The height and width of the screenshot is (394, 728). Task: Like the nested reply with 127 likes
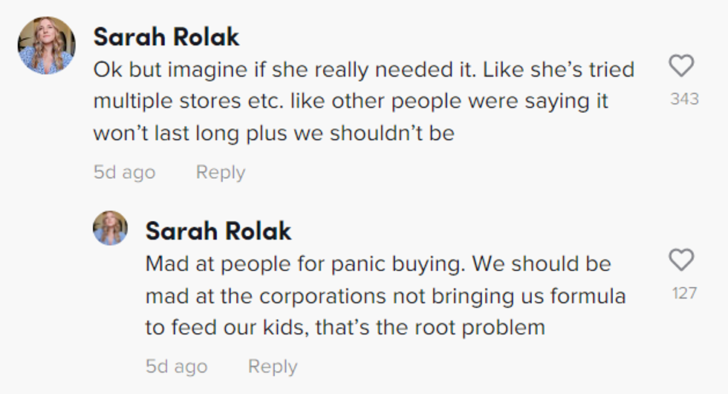point(681,260)
